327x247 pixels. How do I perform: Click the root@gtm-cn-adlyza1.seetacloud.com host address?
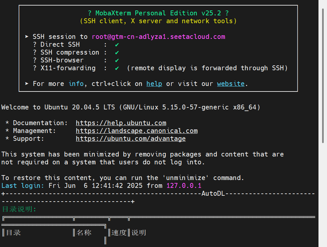(x=159, y=37)
